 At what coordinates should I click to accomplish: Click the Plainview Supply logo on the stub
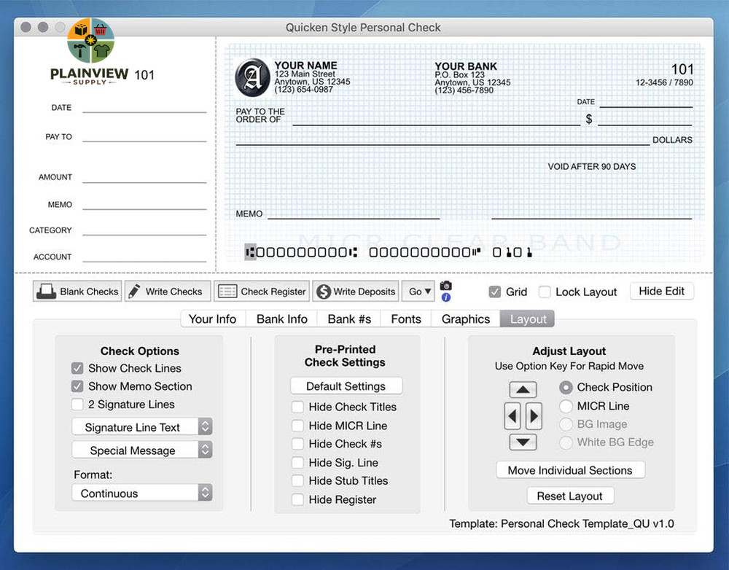coord(90,52)
